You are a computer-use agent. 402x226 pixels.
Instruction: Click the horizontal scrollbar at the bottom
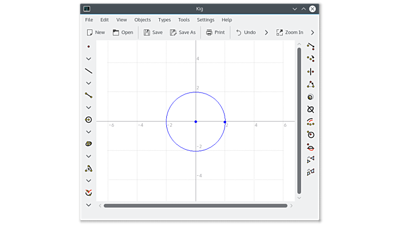195,206
